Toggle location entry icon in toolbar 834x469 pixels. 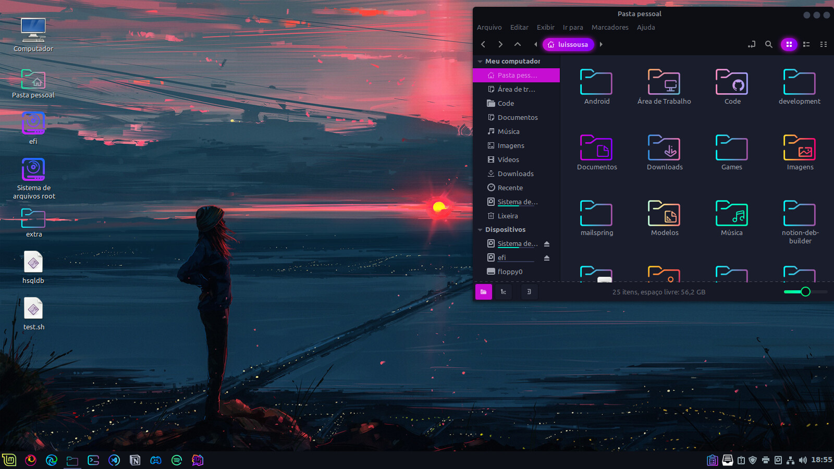click(x=751, y=44)
